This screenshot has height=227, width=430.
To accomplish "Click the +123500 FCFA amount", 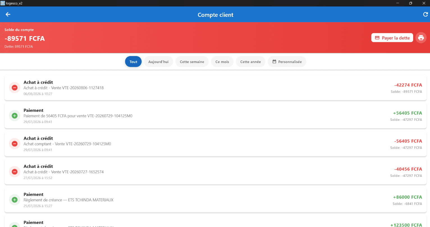I will (x=406, y=225).
